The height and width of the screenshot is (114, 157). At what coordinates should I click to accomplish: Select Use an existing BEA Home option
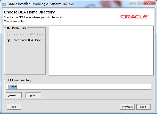pyautogui.click(x=25, y=34)
